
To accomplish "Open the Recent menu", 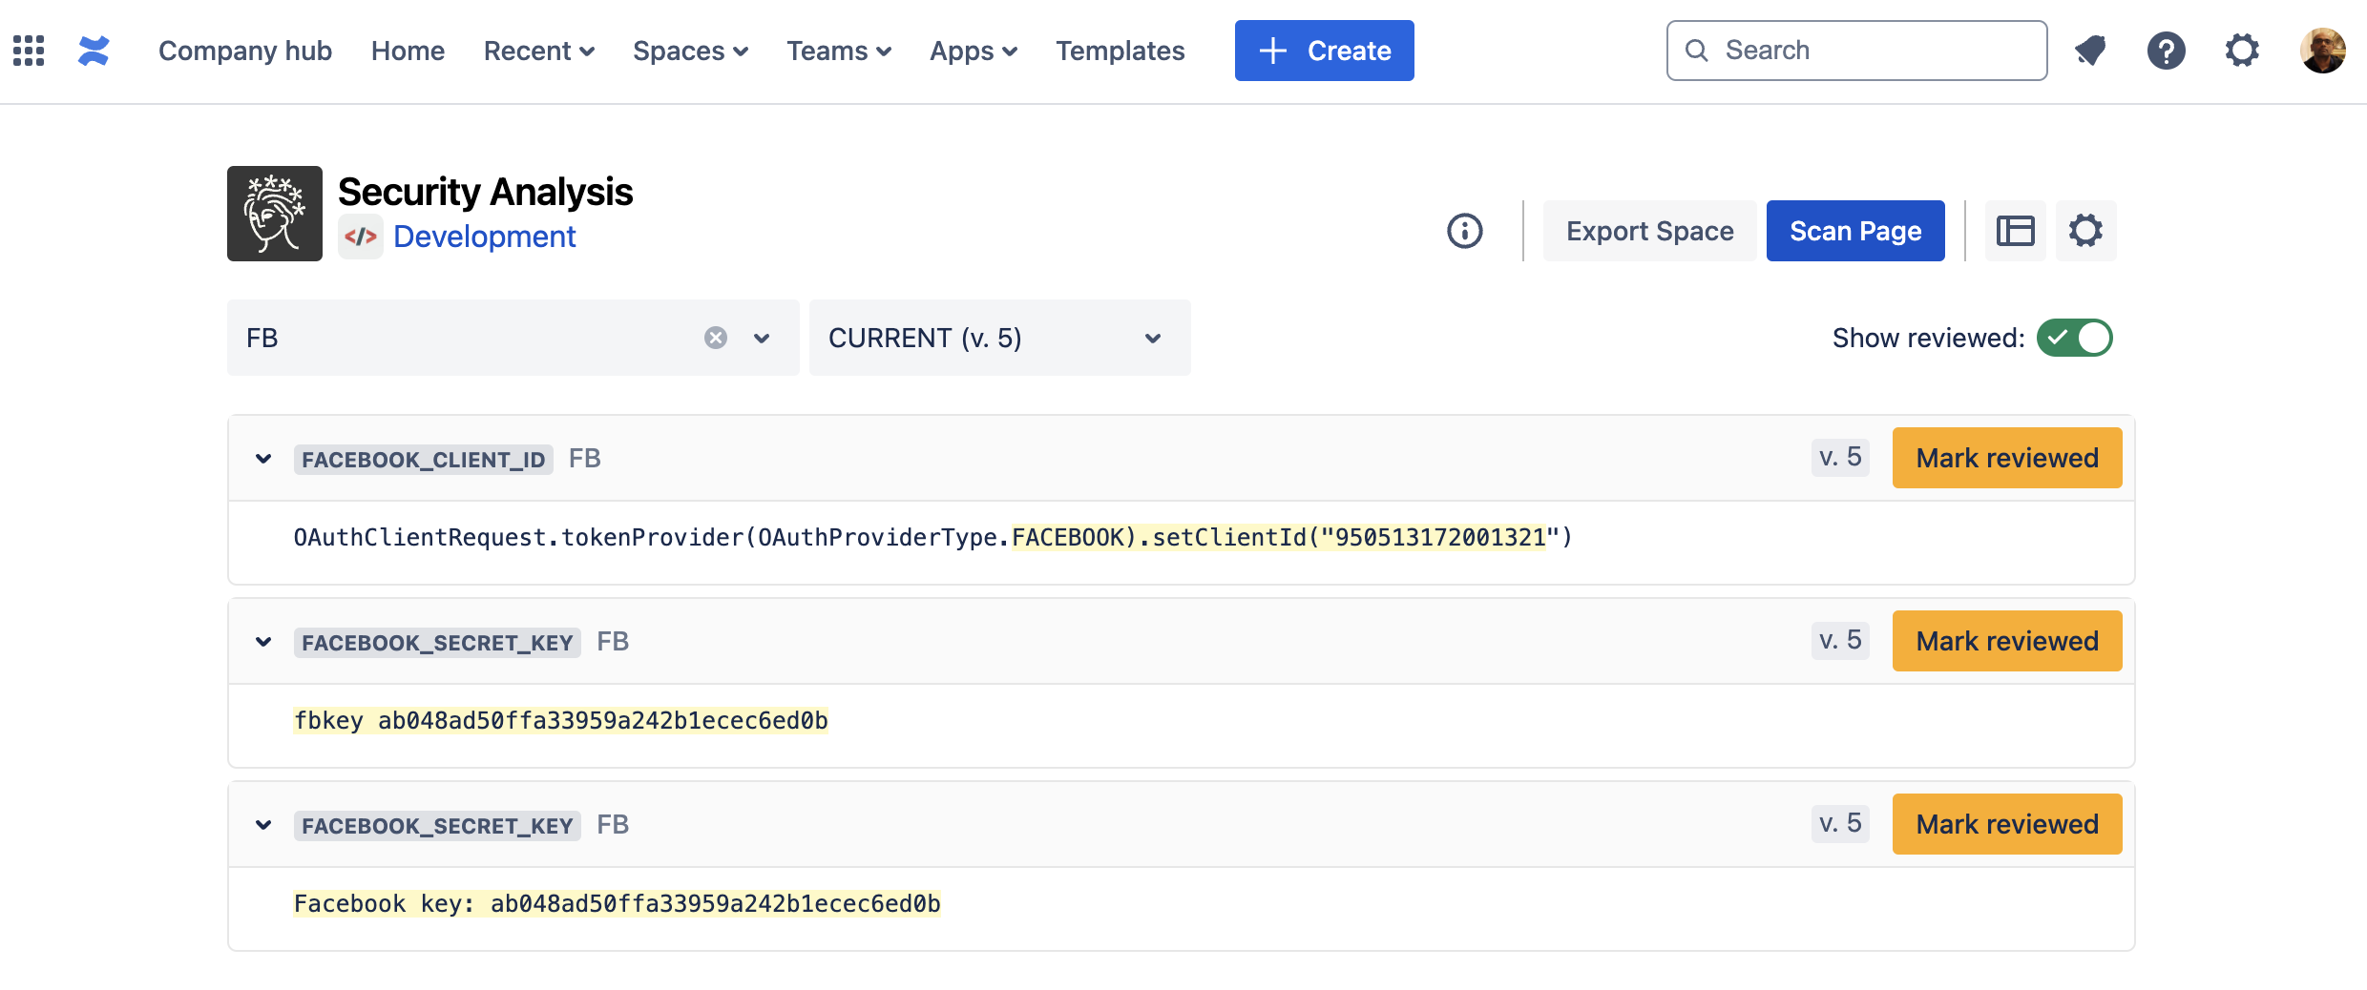I will tap(539, 51).
